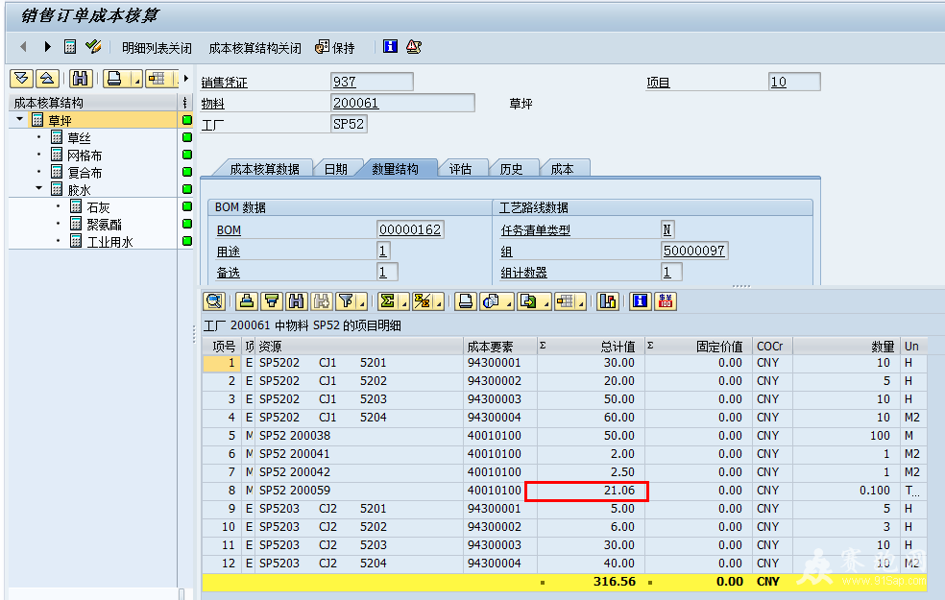
Task: Switch to 历史 tab
Action: tap(511, 169)
